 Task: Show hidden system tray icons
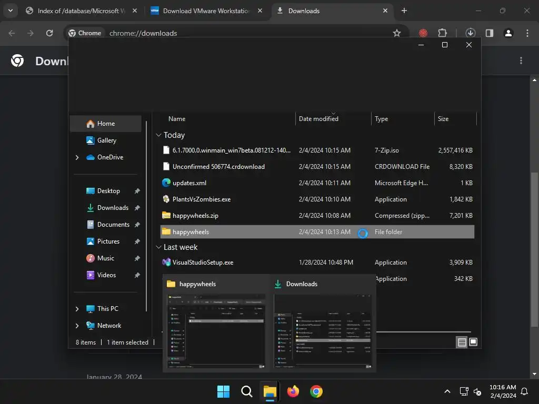point(447,391)
